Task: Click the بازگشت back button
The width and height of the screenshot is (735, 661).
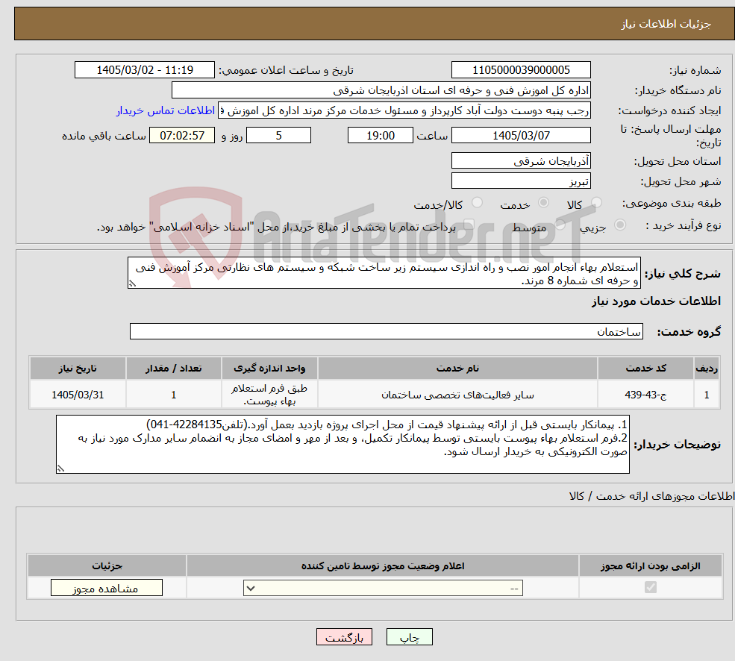Action: tap(344, 637)
